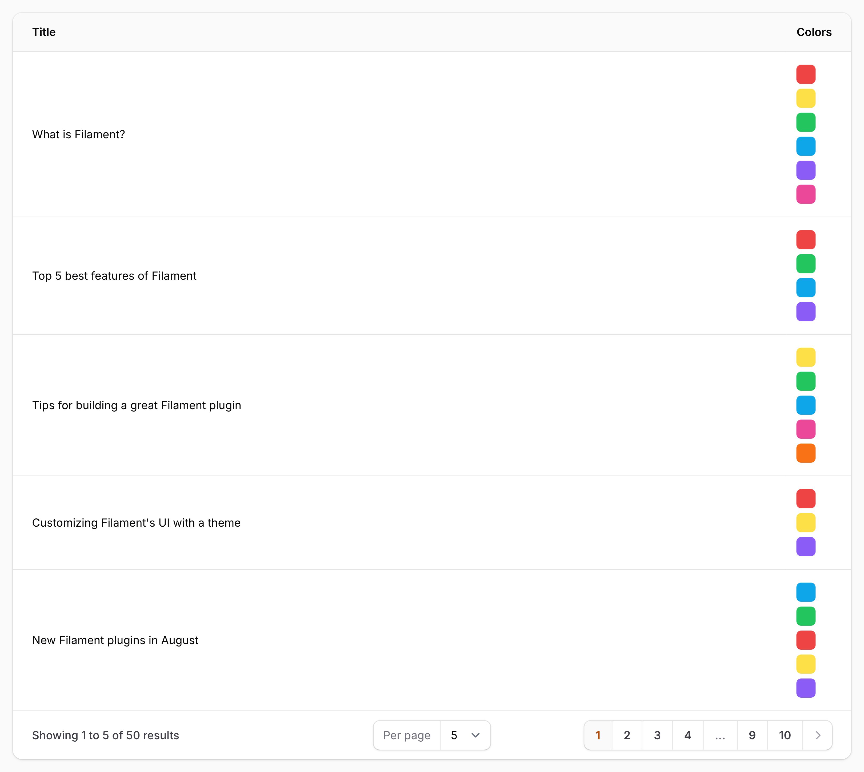Click 'Tips for building a great Filament plugin'
Image resolution: width=864 pixels, height=772 pixels.
(137, 405)
